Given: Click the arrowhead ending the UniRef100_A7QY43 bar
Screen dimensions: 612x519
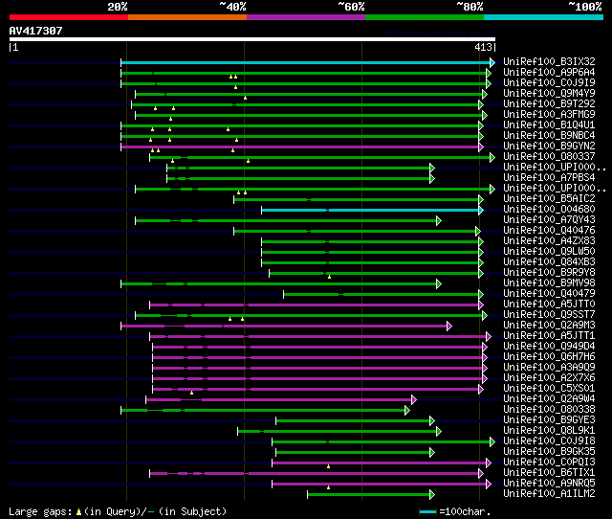Looking at the screenshot, I should click(439, 221).
